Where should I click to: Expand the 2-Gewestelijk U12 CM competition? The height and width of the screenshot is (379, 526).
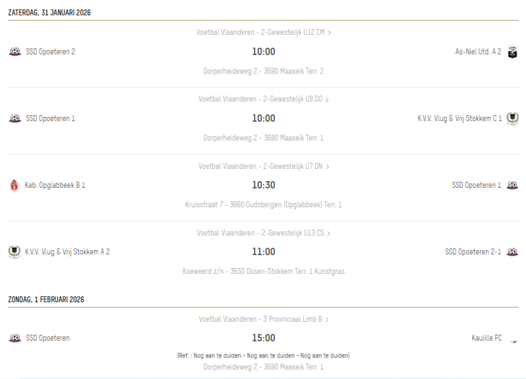[263, 32]
